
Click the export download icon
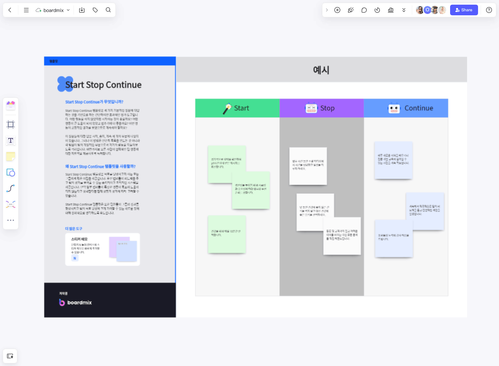click(x=82, y=10)
